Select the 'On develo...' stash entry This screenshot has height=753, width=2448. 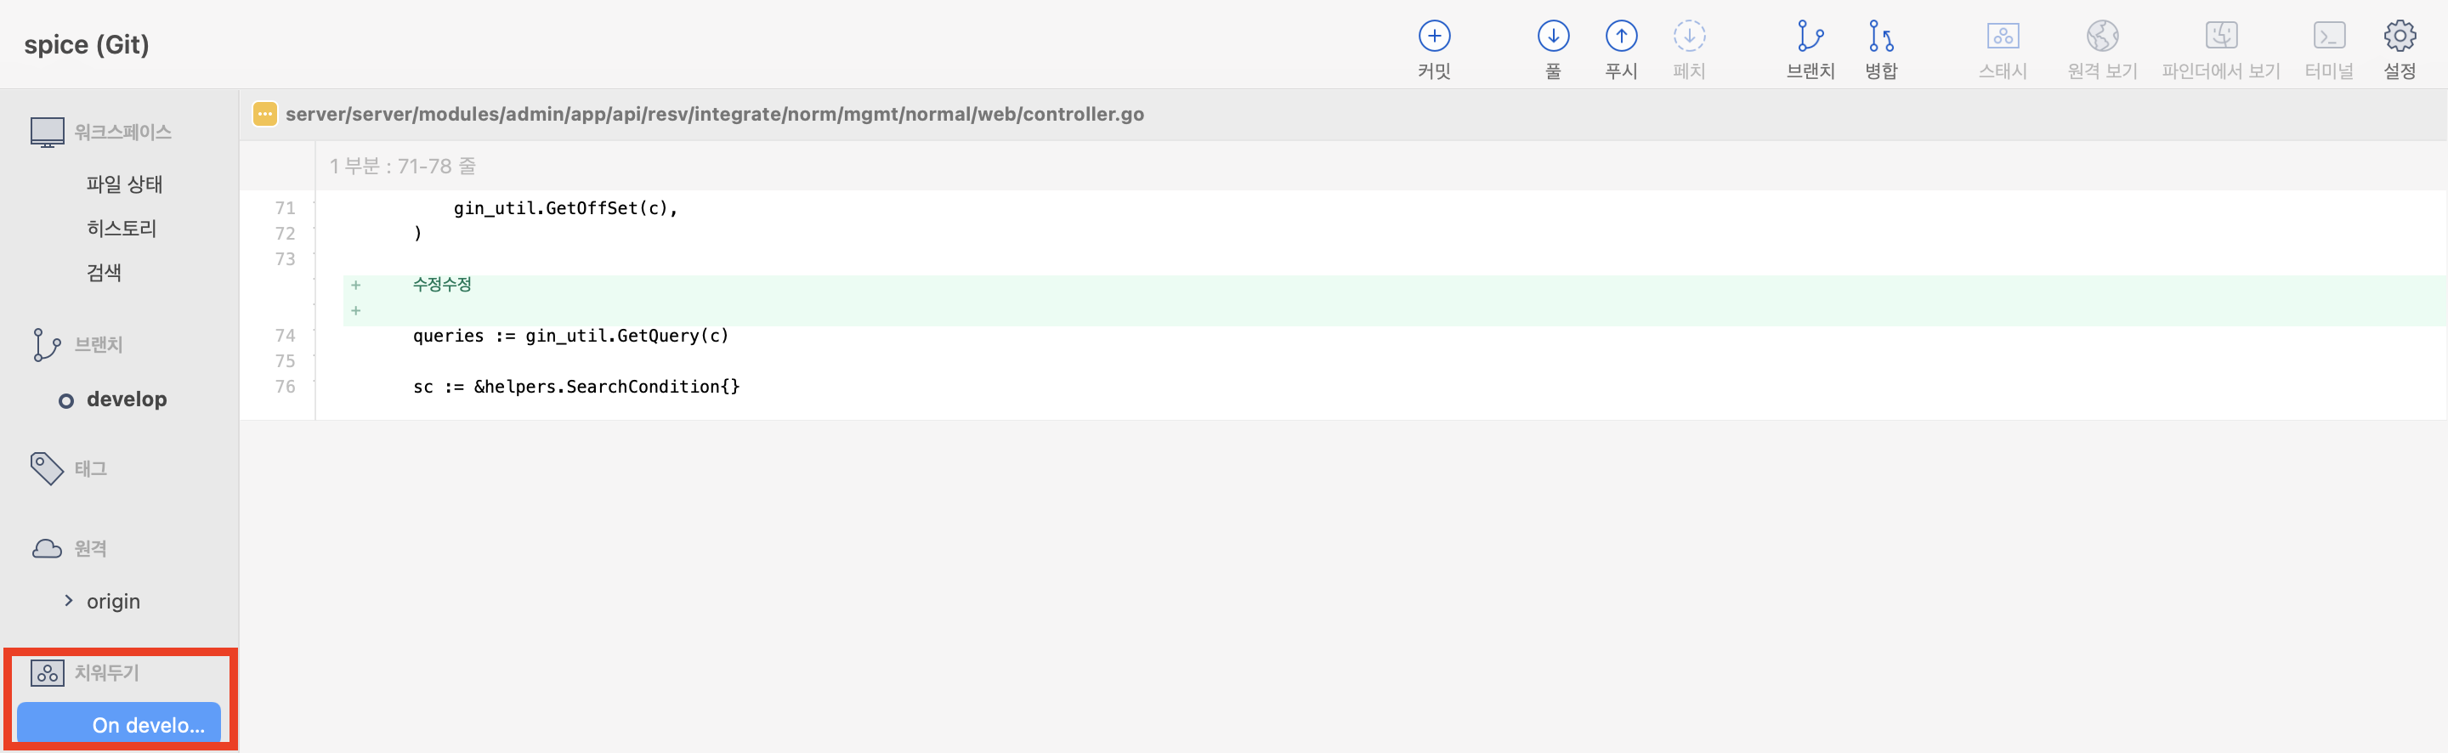[120, 724]
